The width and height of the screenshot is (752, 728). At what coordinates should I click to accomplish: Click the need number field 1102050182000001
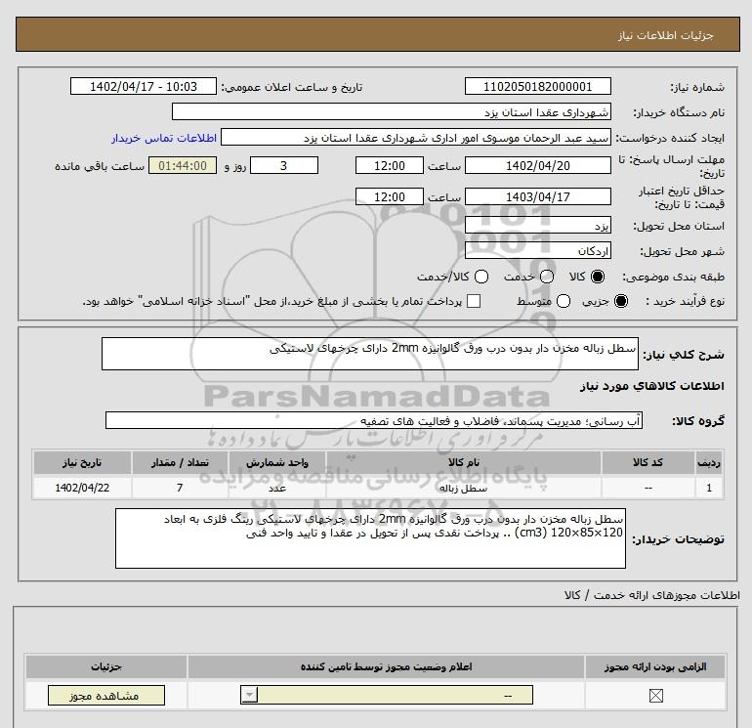(x=537, y=86)
